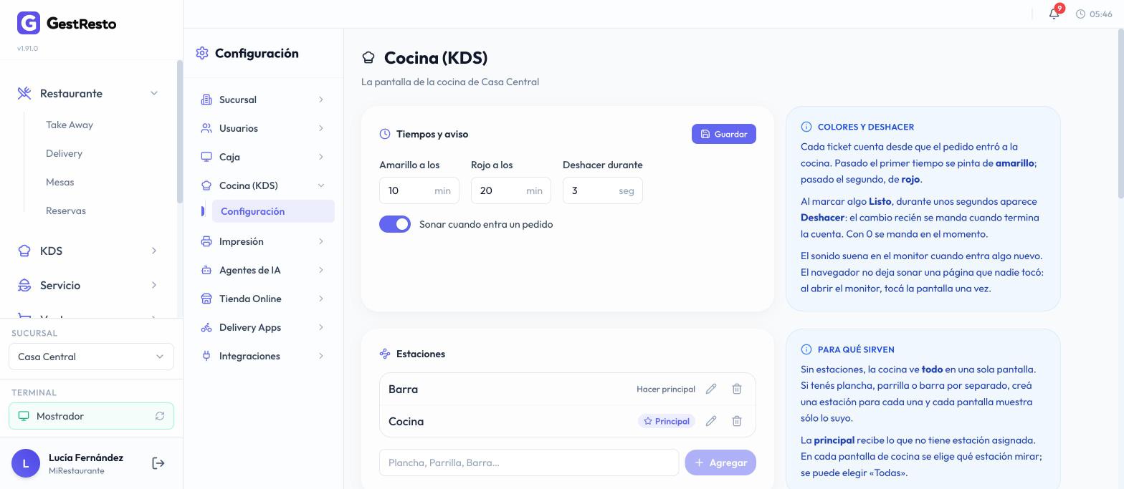Collapse the Restaurante section
This screenshot has height=489, width=1124.
point(154,93)
